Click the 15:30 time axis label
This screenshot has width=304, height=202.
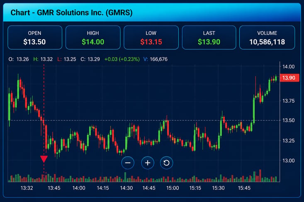[218, 188]
